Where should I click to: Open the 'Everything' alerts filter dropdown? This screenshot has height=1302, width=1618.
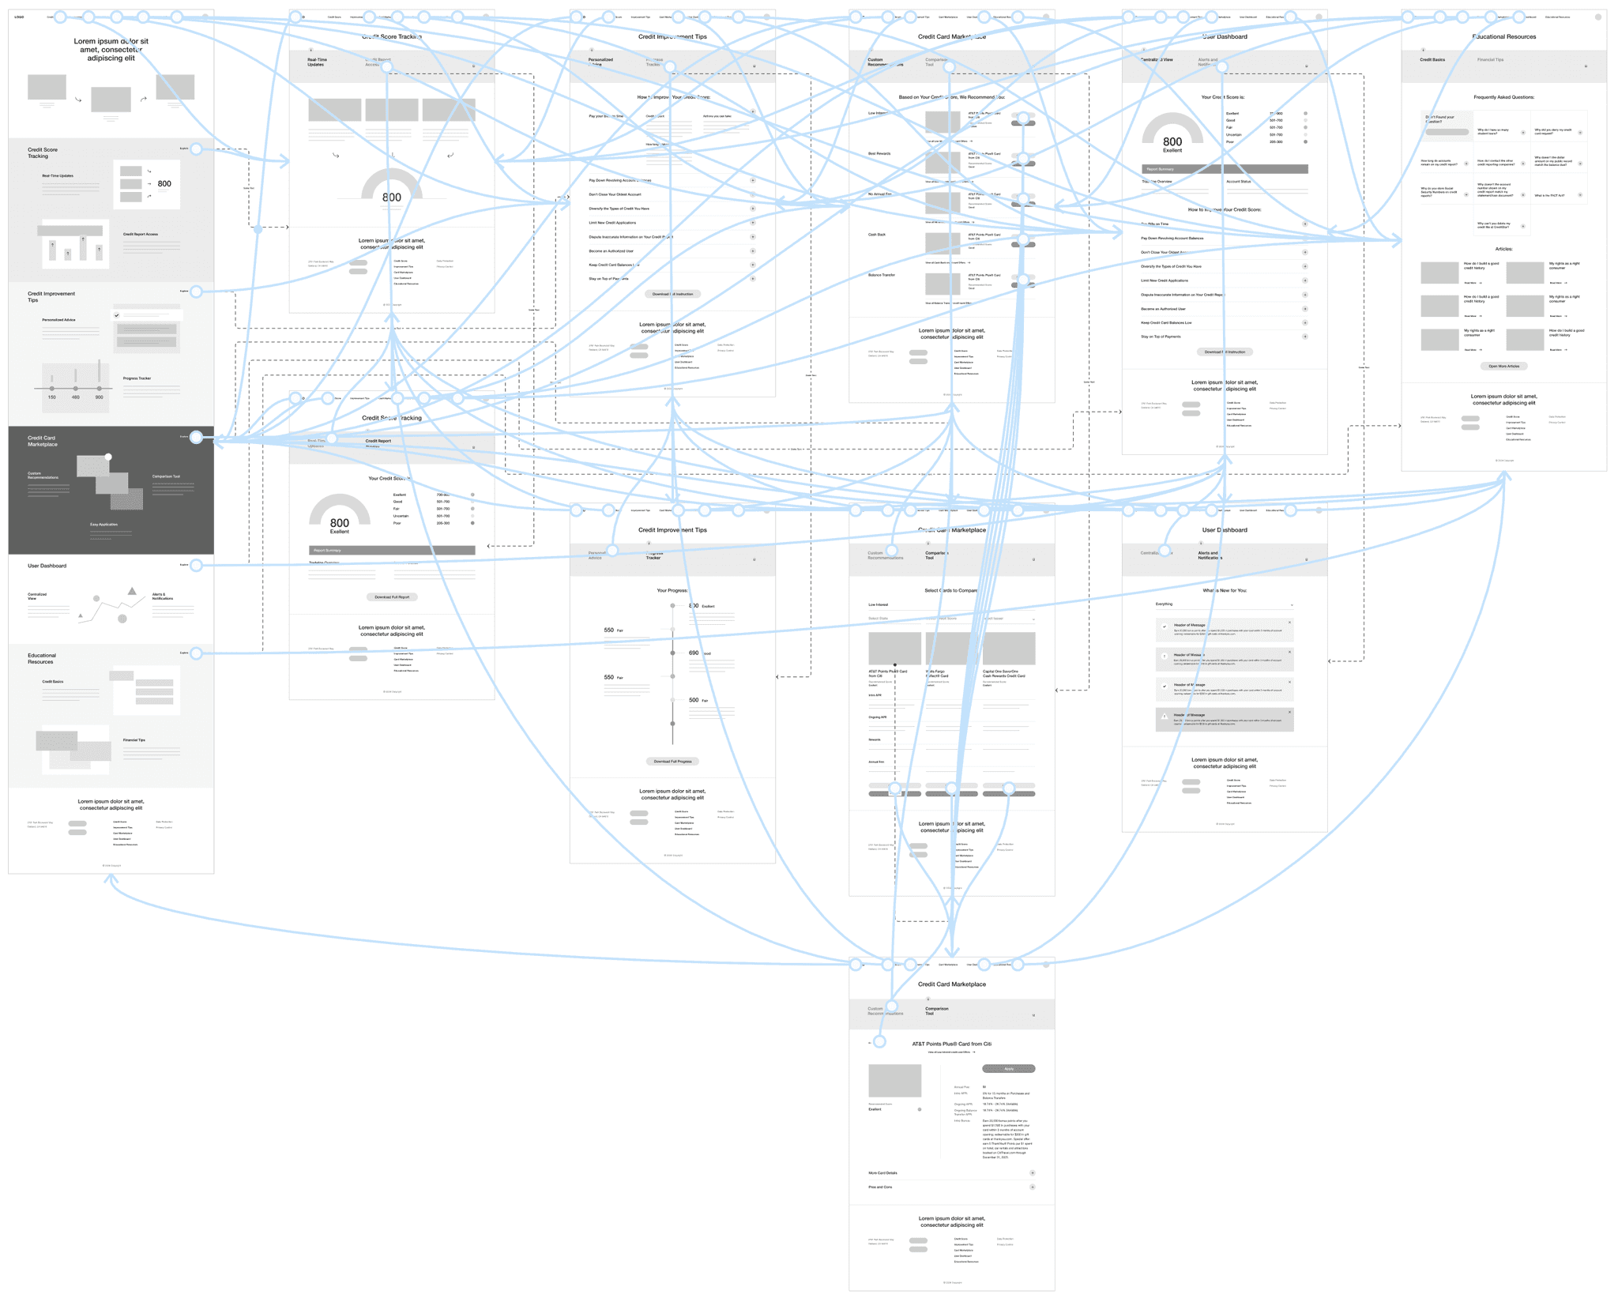[x=1225, y=604]
